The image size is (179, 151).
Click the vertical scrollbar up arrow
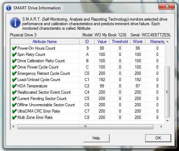click(x=167, y=42)
